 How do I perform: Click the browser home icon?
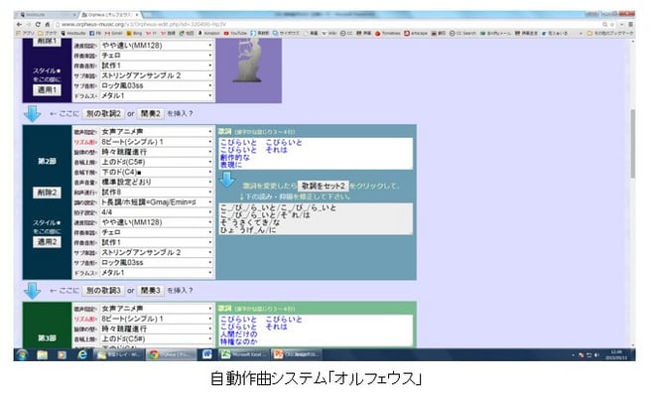tap(48, 24)
